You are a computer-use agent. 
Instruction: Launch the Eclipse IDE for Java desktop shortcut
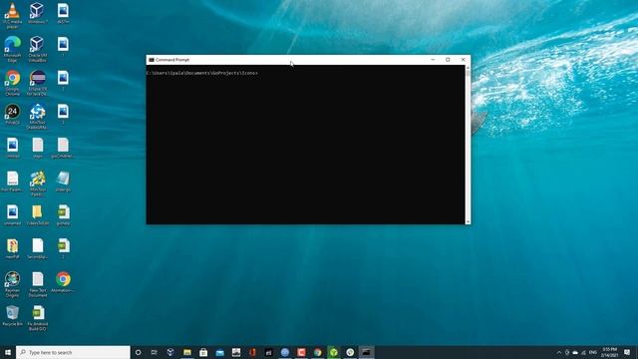38,83
